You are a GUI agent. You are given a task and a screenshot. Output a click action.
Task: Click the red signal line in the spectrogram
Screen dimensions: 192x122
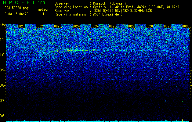130,50
